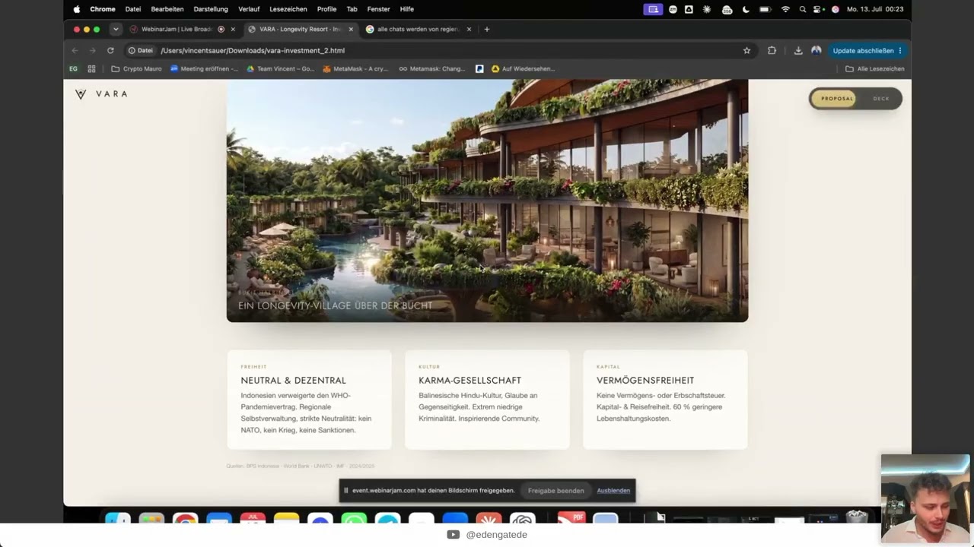The image size is (974, 547).
Task: Open the Lesezeichen menu
Action: (288, 9)
